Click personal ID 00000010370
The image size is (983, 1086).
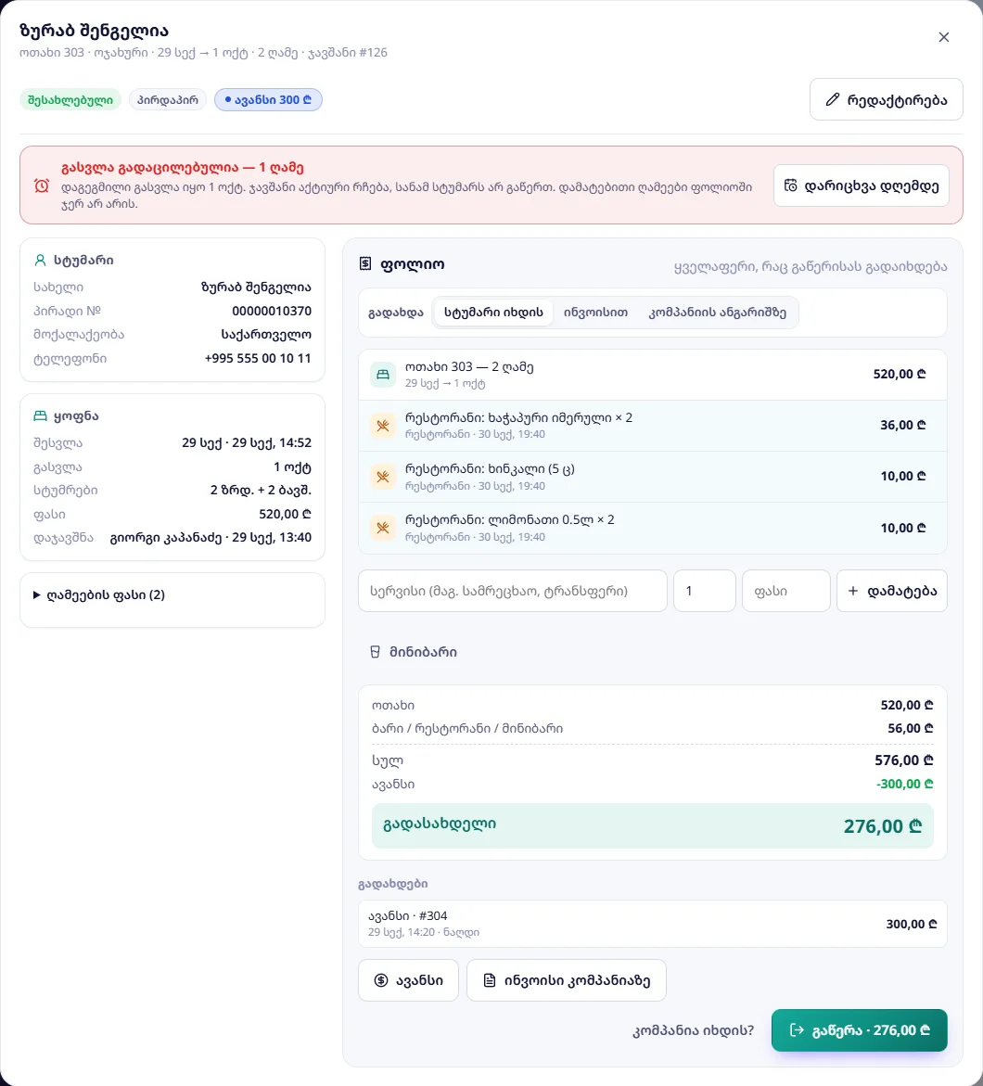click(x=272, y=311)
